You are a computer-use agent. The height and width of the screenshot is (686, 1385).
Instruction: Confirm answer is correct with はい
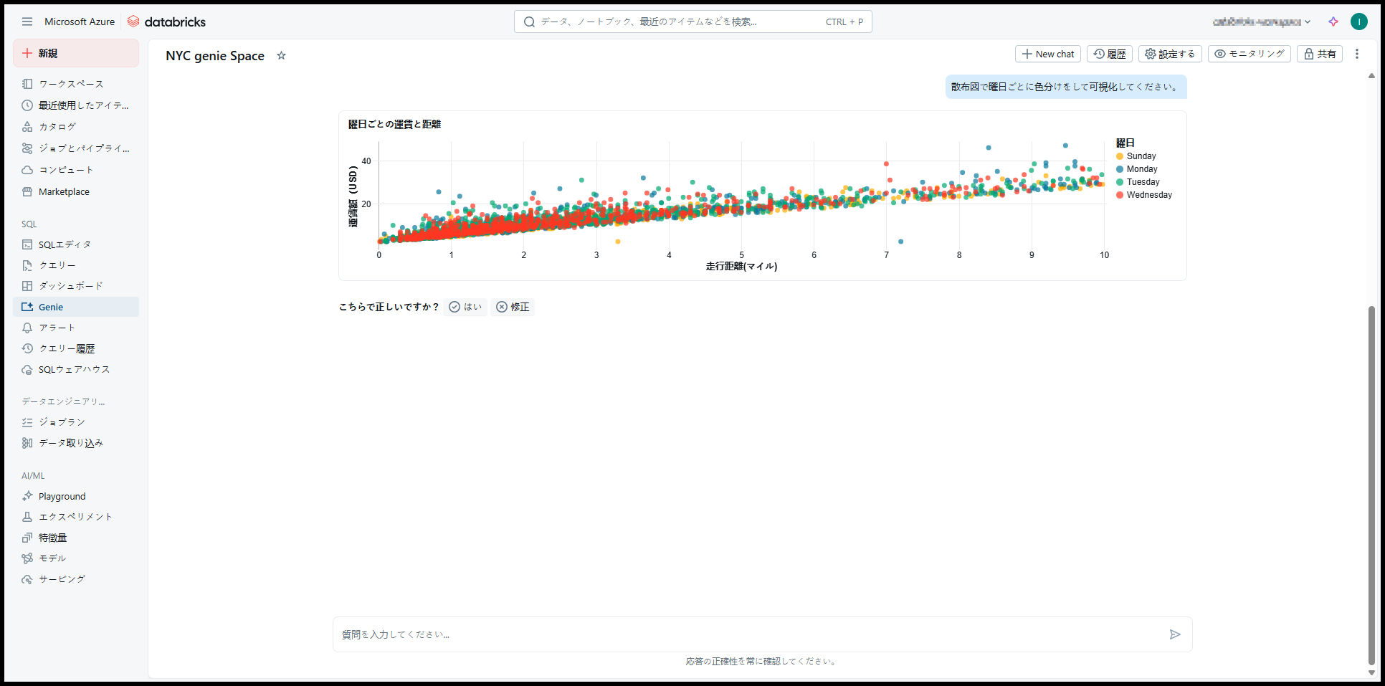pyautogui.click(x=465, y=307)
